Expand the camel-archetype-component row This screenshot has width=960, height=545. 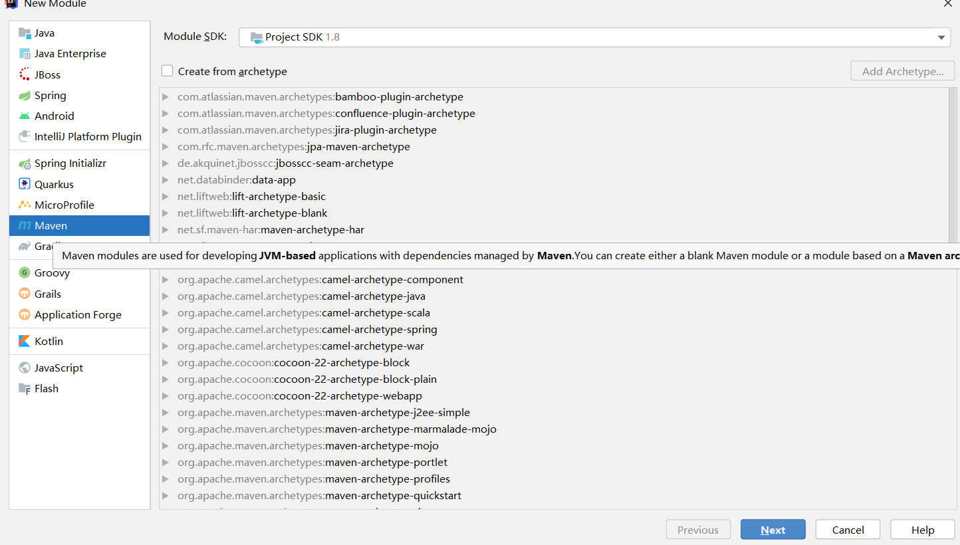click(x=166, y=280)
